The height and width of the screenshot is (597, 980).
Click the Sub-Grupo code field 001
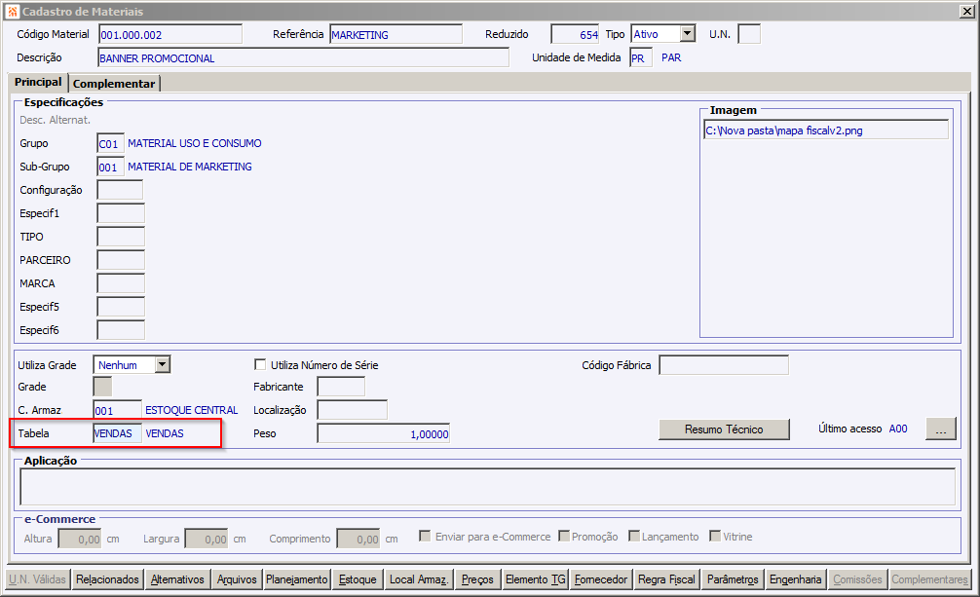111,167
